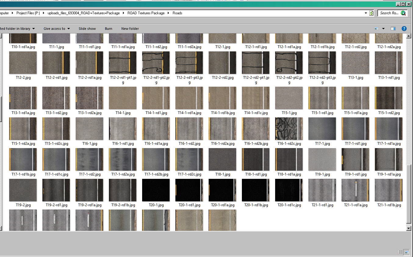Select the T15-1-rd2.jpg thumbnail

coord(389,98)
